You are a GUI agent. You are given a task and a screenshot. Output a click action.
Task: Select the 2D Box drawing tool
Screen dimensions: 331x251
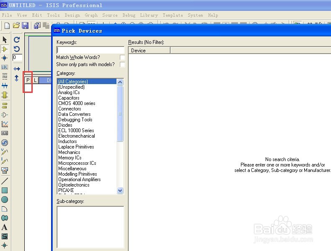[x=5, y=190]
